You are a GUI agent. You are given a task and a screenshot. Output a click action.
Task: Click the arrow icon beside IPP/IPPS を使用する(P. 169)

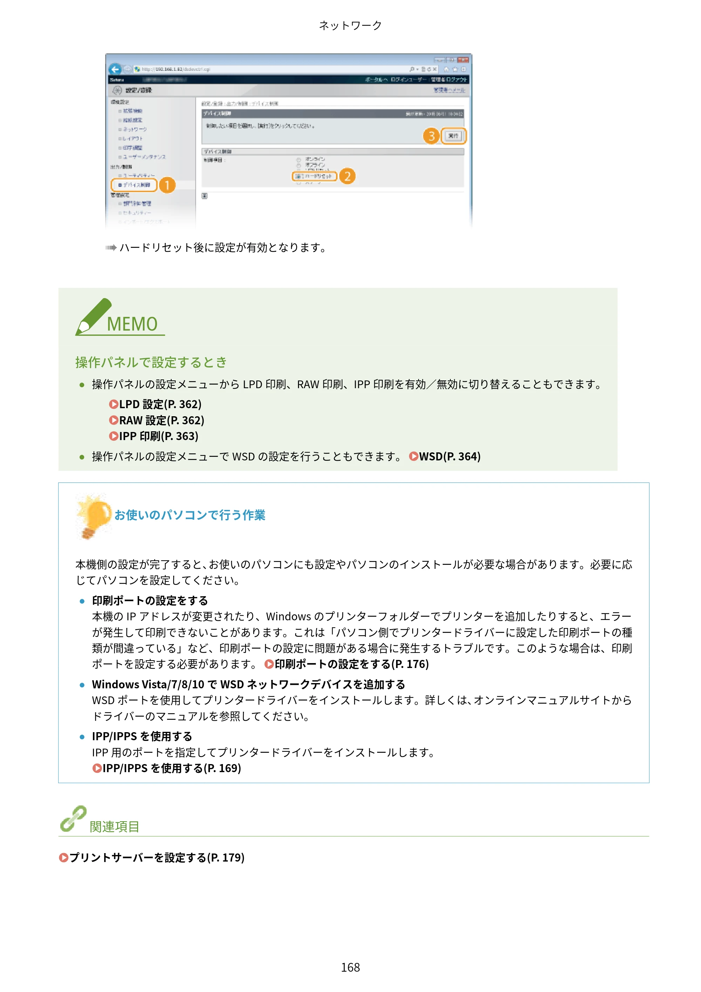coord(97,768)
